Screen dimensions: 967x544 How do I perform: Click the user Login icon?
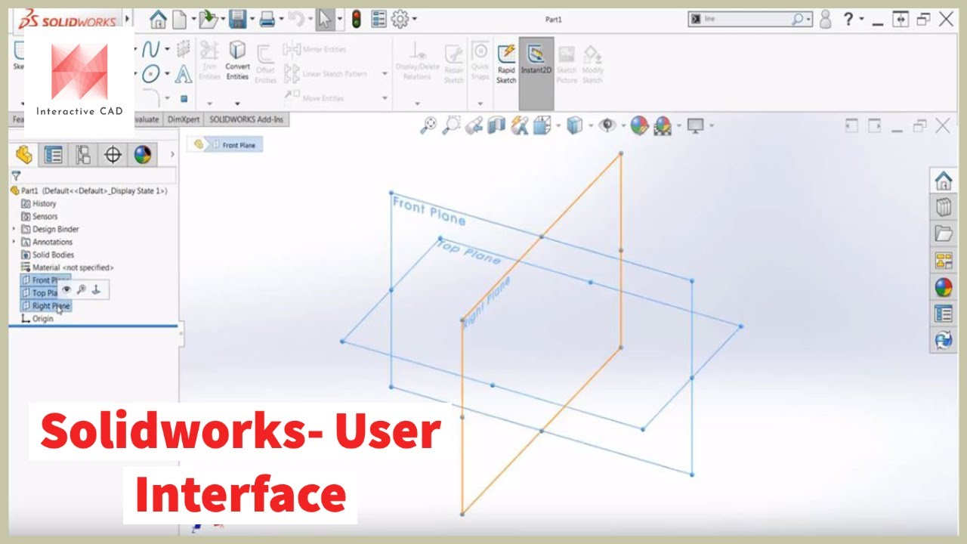(x=826, y=20)
